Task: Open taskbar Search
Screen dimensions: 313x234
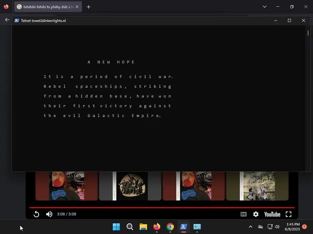Action: click(130, 227)
